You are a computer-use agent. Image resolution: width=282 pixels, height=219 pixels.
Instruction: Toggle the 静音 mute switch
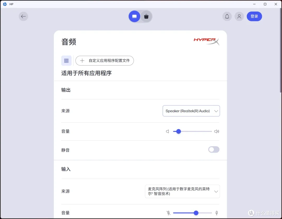[214, 150]
